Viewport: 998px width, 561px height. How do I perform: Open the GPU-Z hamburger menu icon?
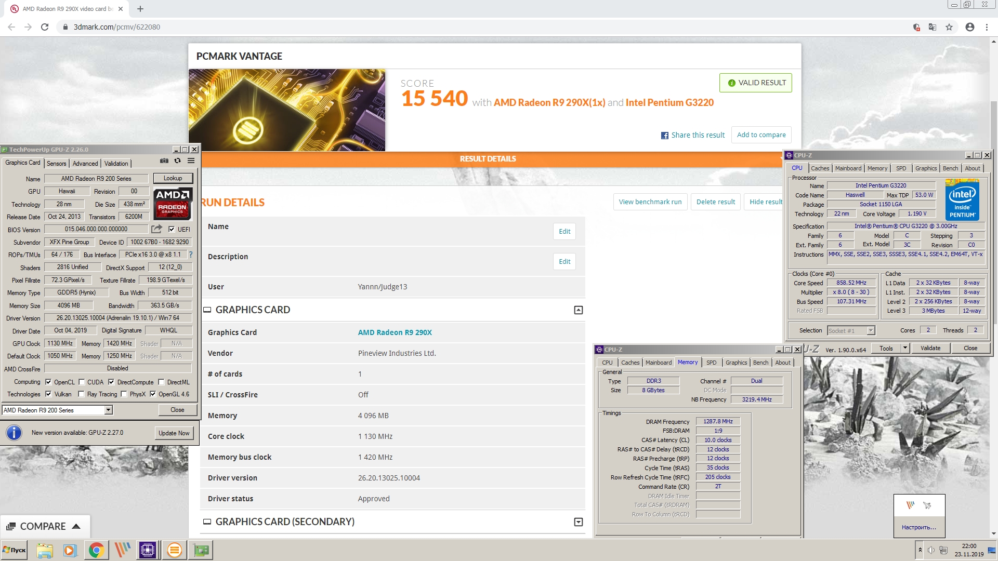pos(191,161)
